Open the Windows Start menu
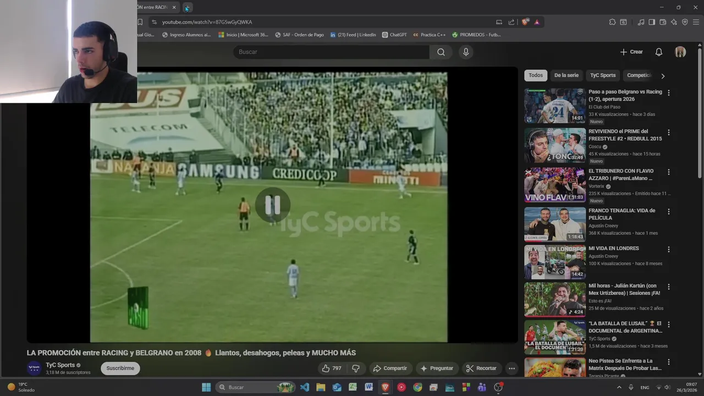This screenshot has width=704, height=396. click(x=206, y=387)
